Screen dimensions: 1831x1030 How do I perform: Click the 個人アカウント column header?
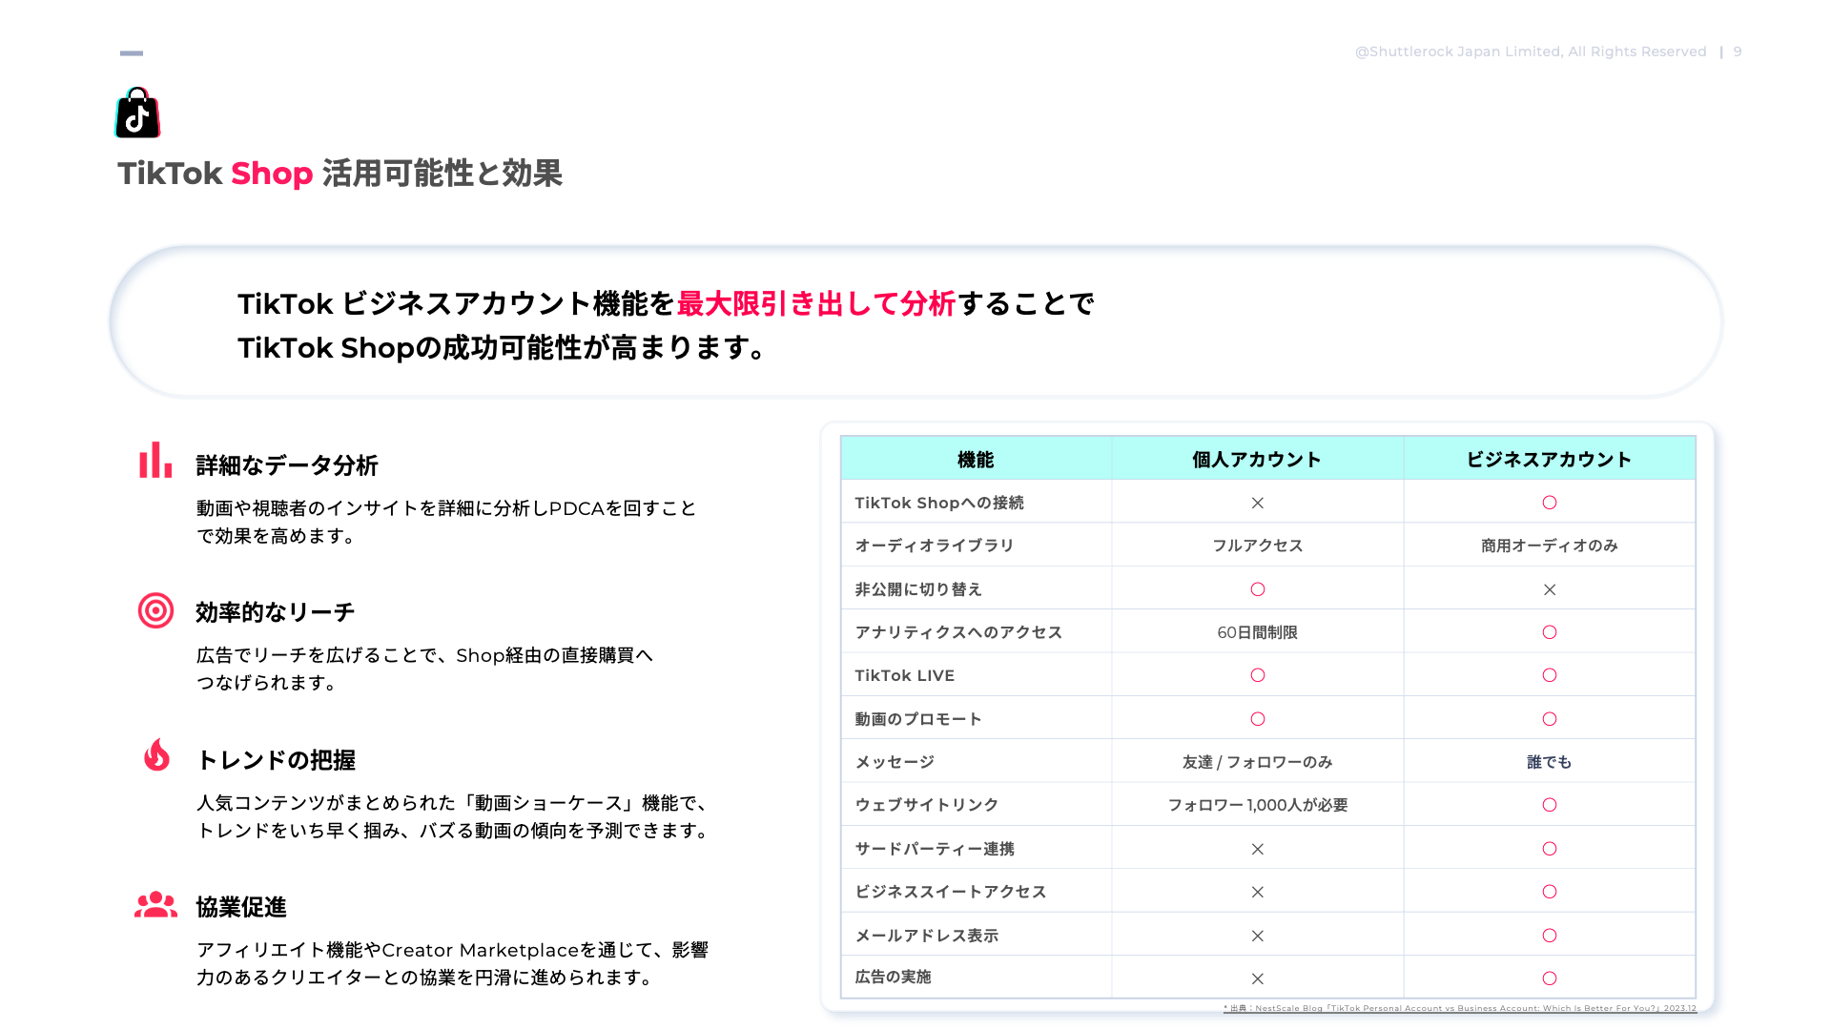point(1257,460)
